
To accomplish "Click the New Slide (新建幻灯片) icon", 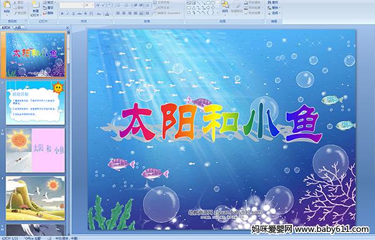I will click(36, 5).
